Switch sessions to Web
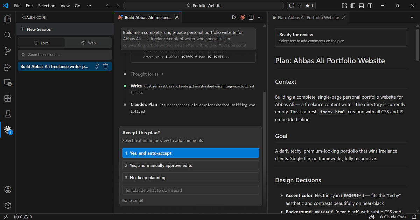 [x=88, y=43]
